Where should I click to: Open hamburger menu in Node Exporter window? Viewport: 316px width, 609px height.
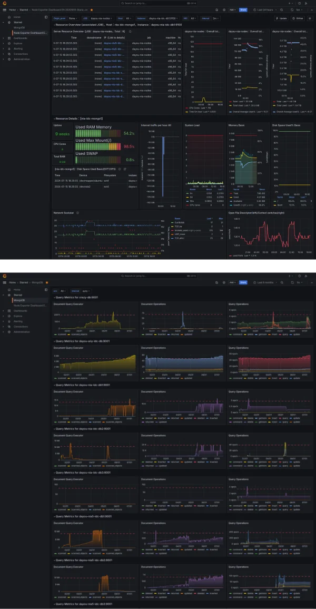[4, 9]
